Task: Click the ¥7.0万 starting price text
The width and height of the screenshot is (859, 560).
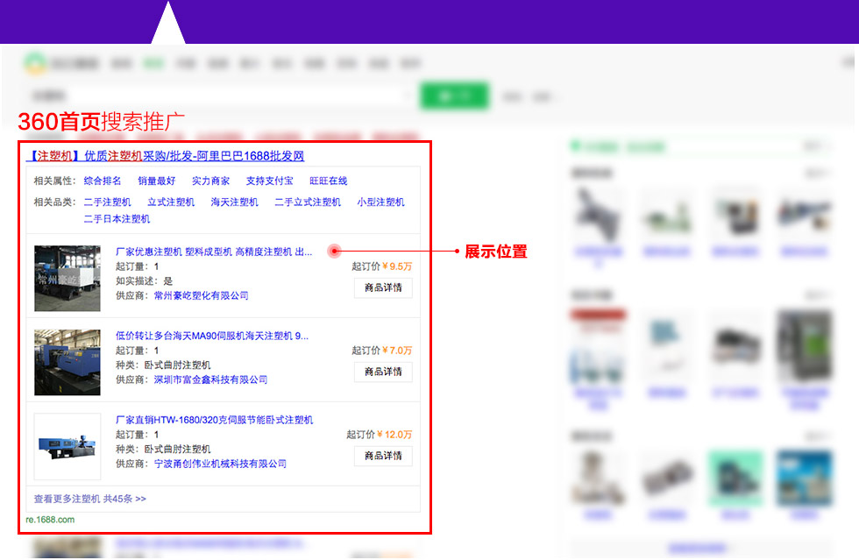Action: pos(397,351)
